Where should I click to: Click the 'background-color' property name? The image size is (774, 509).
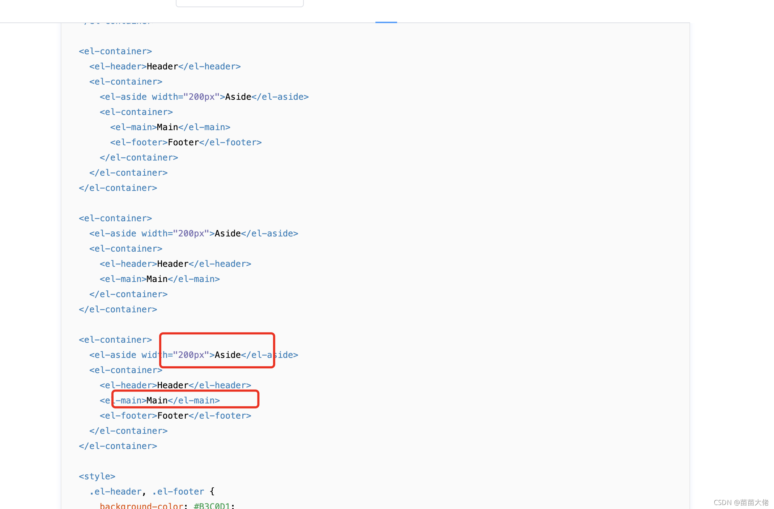tap(141, 505)
